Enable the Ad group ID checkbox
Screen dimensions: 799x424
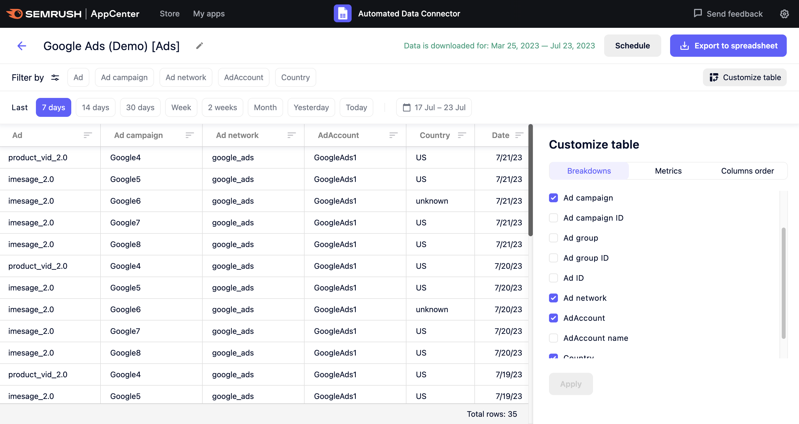tap(553, 257)
